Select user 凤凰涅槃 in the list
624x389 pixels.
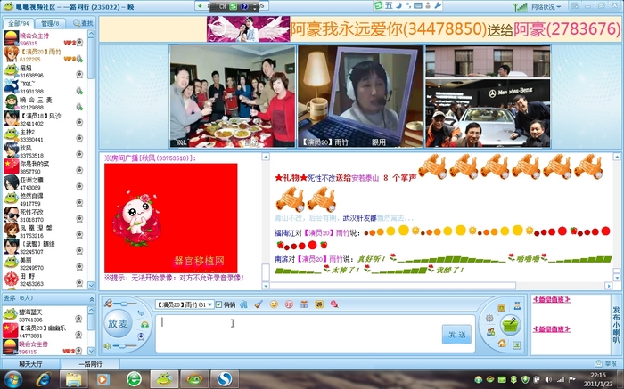(x=45, y=231)
